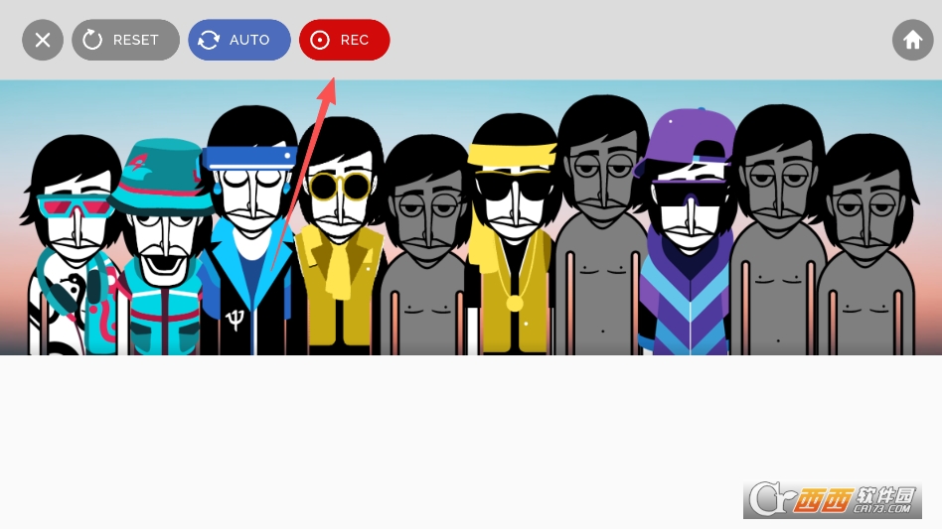Go to the home screen icon
The image size is (942, 529).
pyautogui.click(x=912, y=40)
